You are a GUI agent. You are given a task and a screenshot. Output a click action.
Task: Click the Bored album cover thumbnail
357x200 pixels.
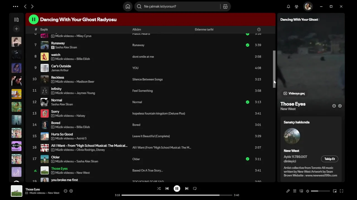coord(45,125)
